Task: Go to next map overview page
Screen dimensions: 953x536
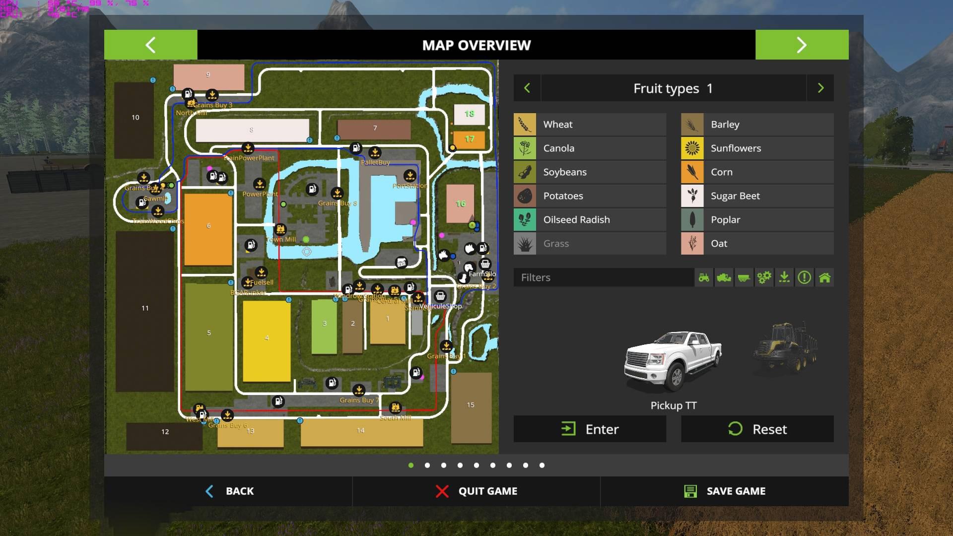Action: 802,45
